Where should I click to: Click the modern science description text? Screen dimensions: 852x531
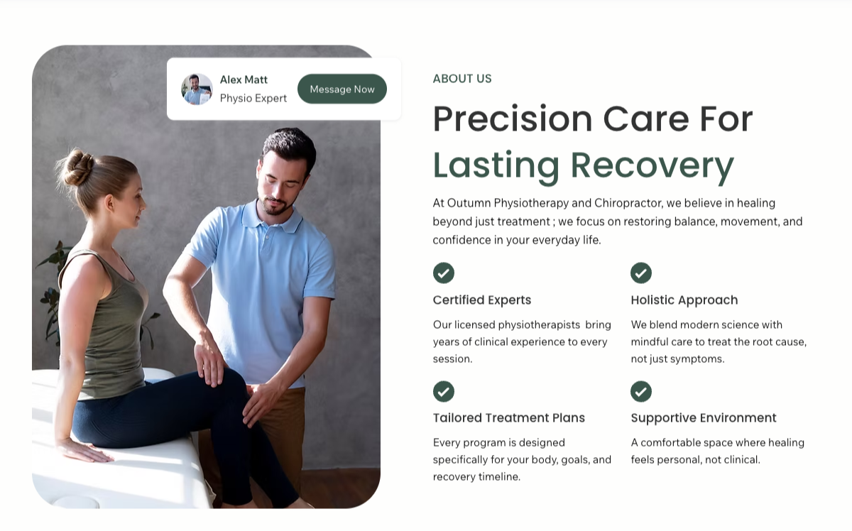tap(719, 341)
